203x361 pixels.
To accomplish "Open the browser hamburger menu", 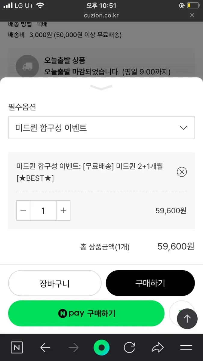I will 186,348.
